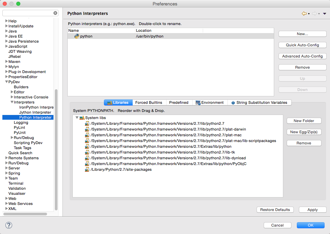Screen dimensions: 330x234
Task: Click the back navigation arrow icon
Action: [x=304, y=14]
